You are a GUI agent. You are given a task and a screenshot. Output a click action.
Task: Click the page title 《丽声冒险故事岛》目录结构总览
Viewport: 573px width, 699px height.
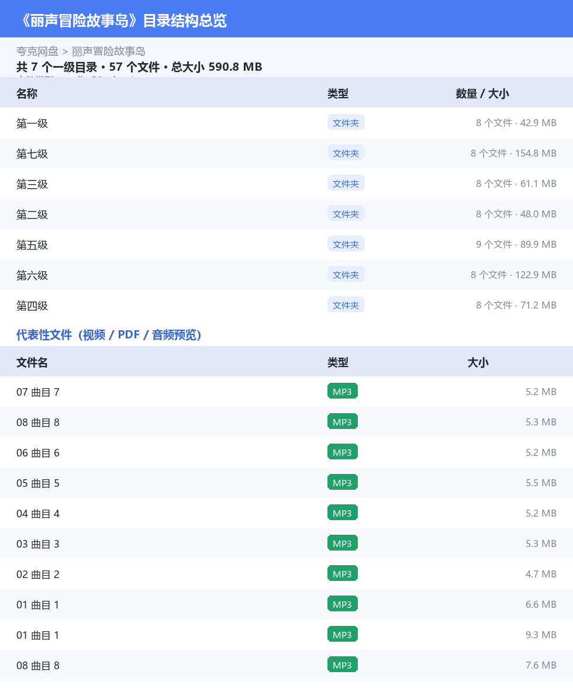pyautogui.click(x=122, y=20)
